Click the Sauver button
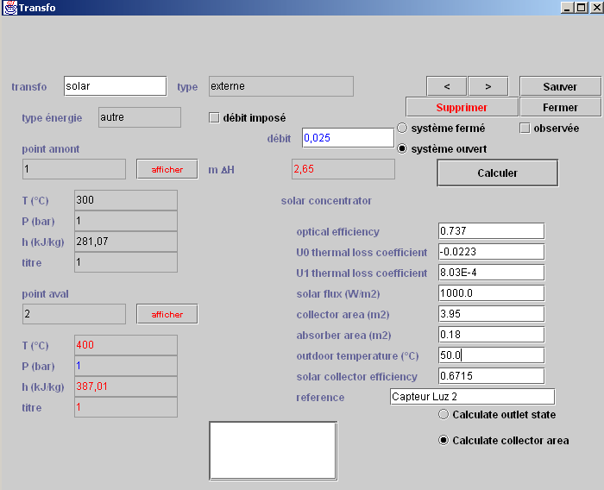Image resolution: width=604 pixels, height=490 pixels. [560, 86]
